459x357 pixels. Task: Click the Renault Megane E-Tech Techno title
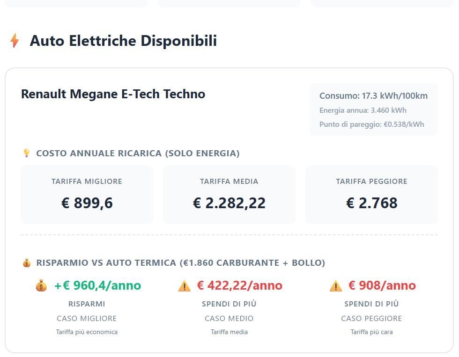coord(113,94)
